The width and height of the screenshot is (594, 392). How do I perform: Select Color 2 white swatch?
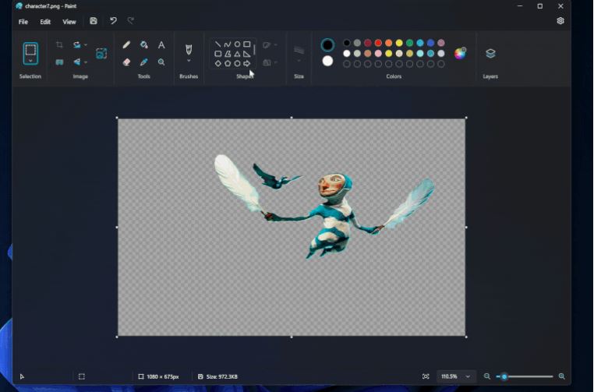click(x=327, y=61)
